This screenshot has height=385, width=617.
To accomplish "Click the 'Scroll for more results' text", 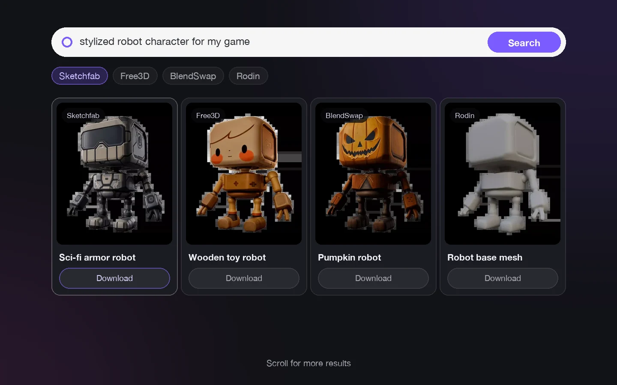I will pyautogui.click(x=308, y=363).
